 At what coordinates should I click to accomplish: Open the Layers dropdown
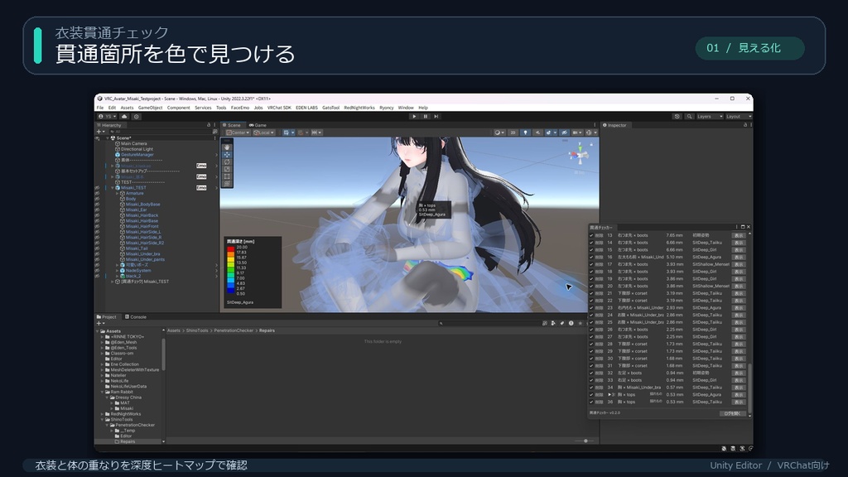click(x=709, y=116)
